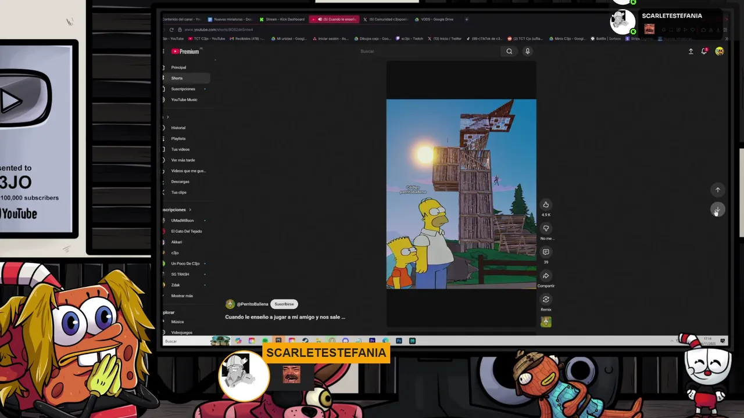The image size is (744, 418).
Task: Open a new browser tab
Action: click(467, 19)
